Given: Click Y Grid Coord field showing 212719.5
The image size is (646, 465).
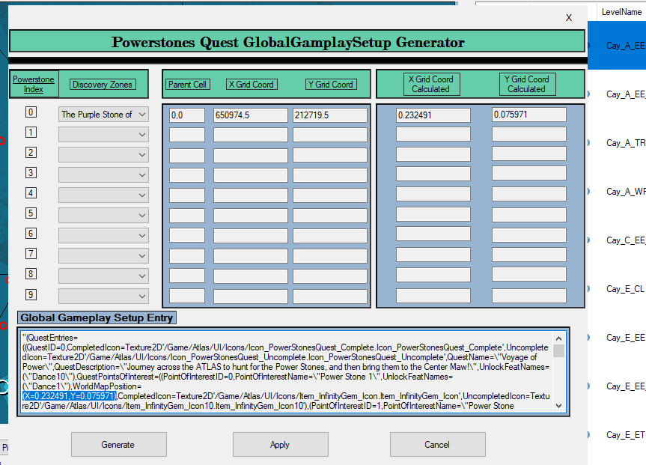Looking at the screenshot, I should click(x=330, y=115).
